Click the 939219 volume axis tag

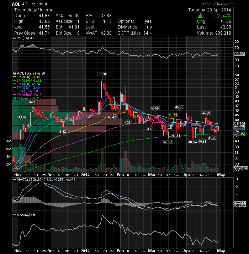(x=240, y=168)
